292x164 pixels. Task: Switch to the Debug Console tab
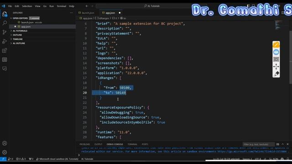(x=115, y=144)
